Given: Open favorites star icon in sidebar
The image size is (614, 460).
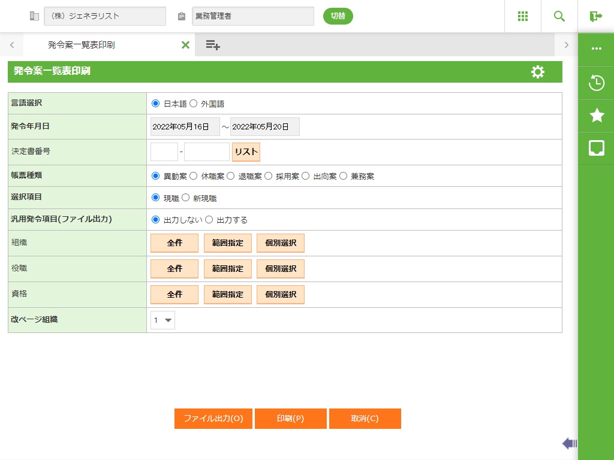Looking at the screenshot, I should pos(596,116).
